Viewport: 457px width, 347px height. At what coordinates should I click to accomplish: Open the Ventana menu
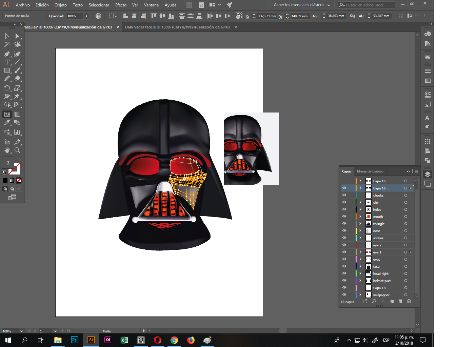pos(151,5)
